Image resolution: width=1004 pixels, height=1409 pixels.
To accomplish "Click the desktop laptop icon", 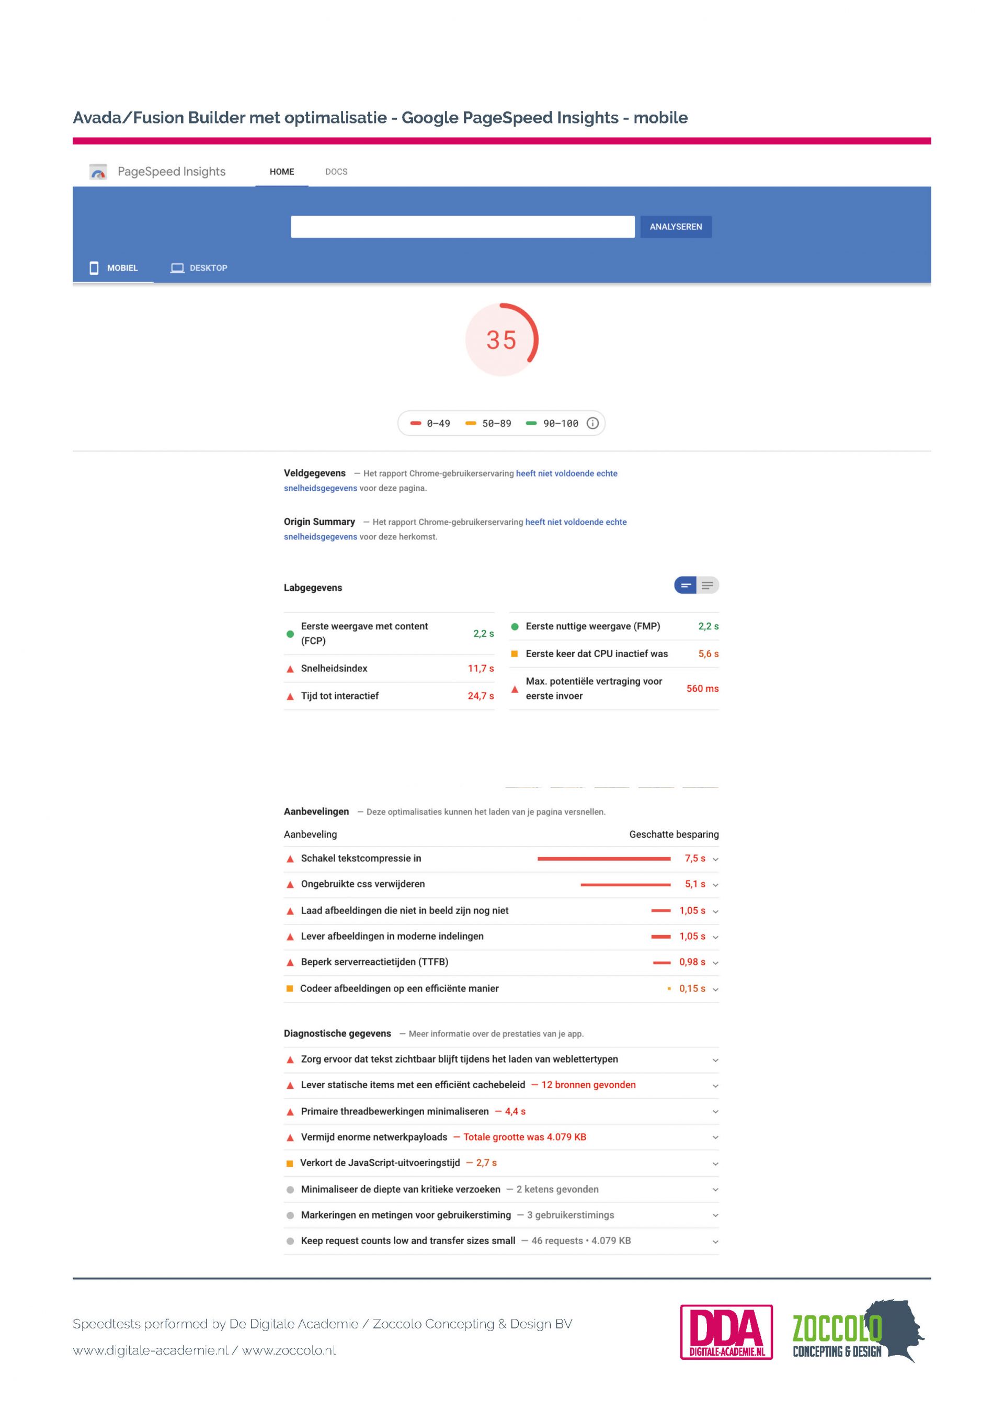I will point(177,268).
